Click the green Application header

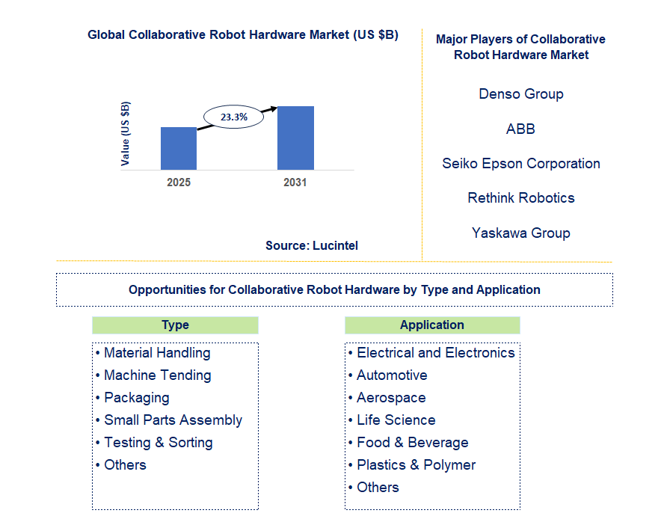[432, 325]
